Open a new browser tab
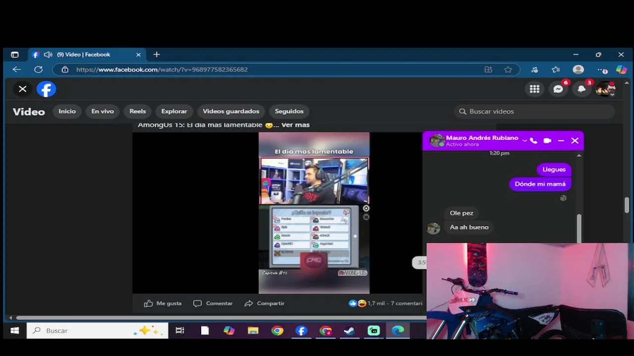This screenshot has width=634, height=356. (157, 54)
